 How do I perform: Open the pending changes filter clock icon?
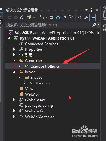tap(42, 17)
